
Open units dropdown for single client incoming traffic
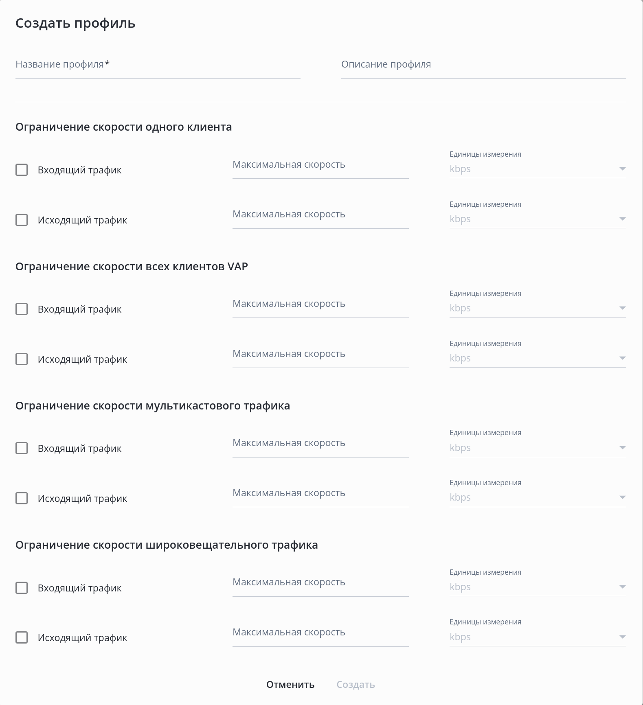(537, 169)
